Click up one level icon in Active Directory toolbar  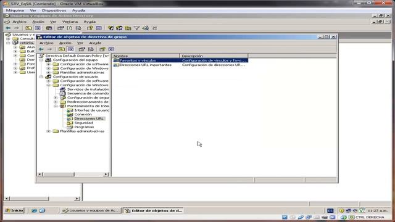pos(28,28)
